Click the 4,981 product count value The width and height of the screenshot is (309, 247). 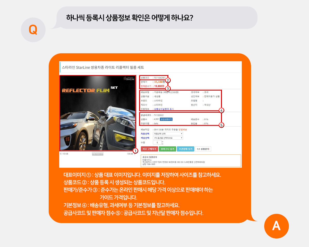click(156, 119)
